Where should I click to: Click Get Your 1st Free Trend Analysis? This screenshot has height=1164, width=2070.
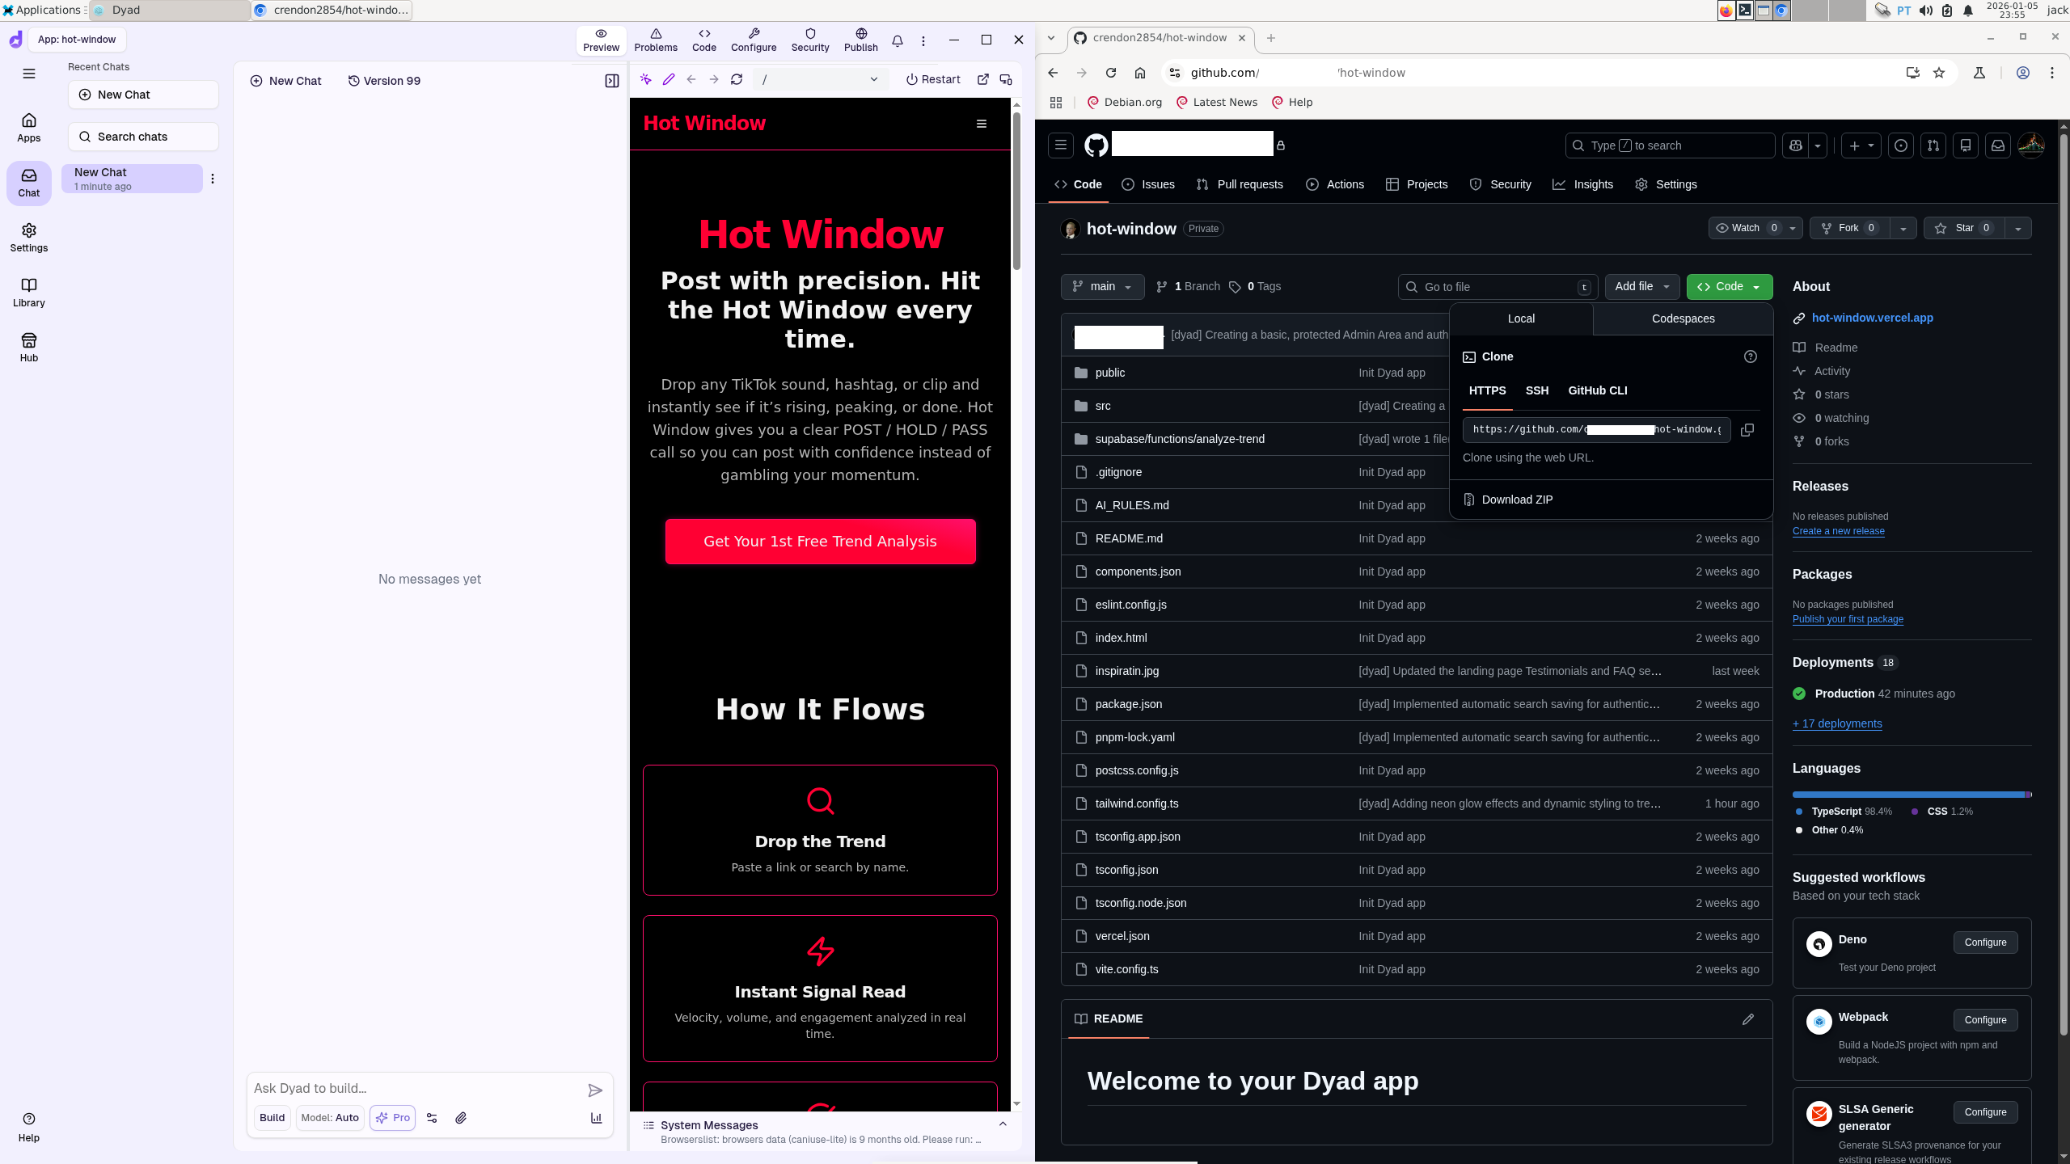pyautogui.click(x=820, y=542)
